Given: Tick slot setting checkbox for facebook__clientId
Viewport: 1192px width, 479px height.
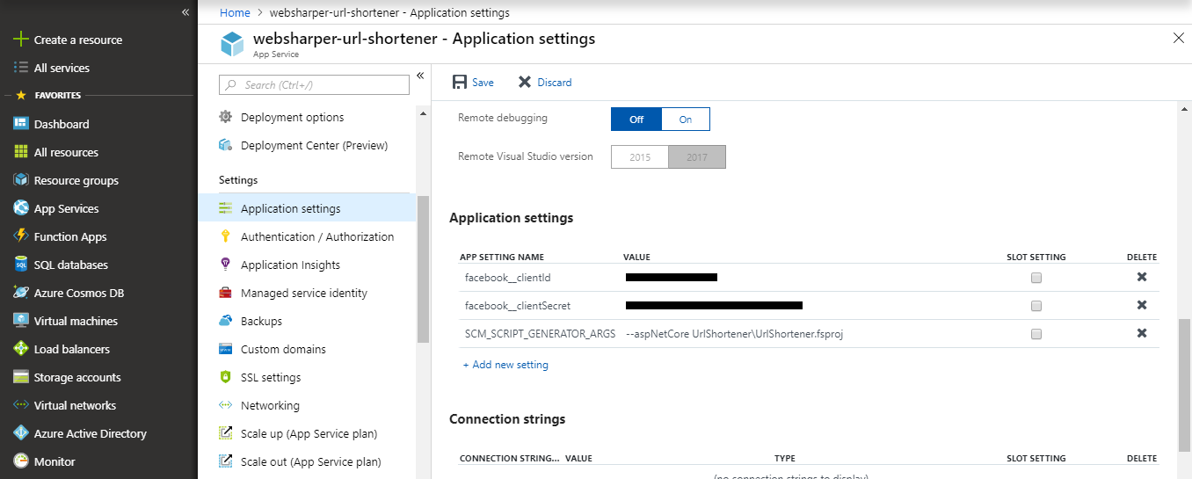Looking at the screenshot, I should 1036,278.
